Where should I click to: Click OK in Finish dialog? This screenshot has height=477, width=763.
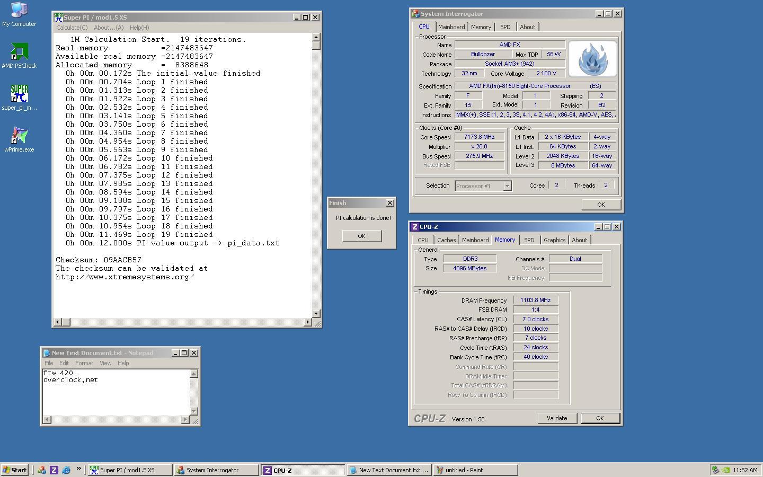(361, 236)
